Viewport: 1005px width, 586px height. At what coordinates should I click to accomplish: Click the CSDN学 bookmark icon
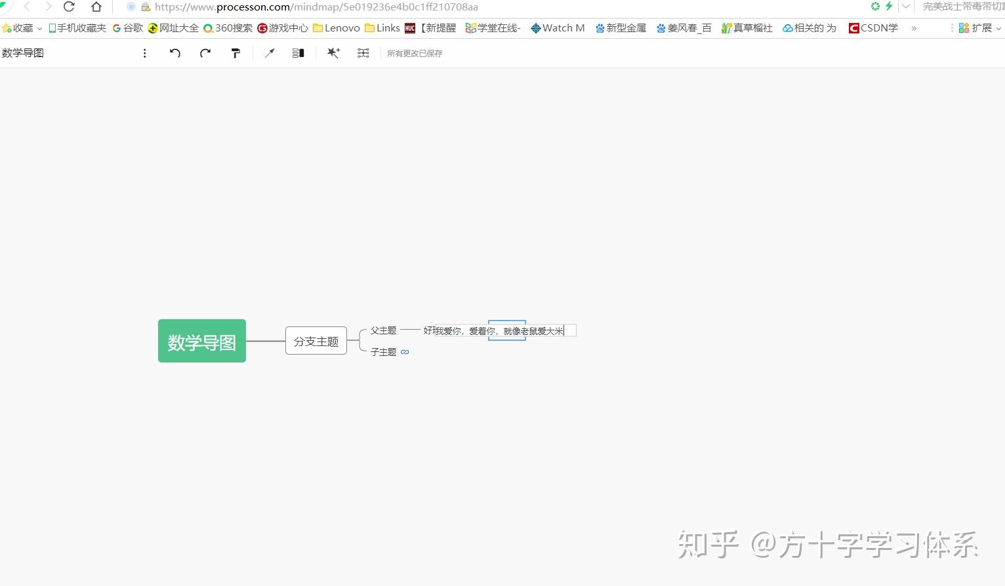click(853, 28)
